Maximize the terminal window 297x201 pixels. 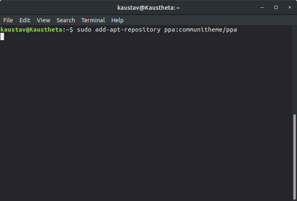(276, 7)
